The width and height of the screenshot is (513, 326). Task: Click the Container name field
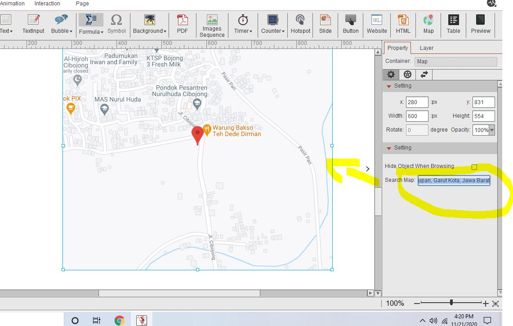click(x=455, y=62)
